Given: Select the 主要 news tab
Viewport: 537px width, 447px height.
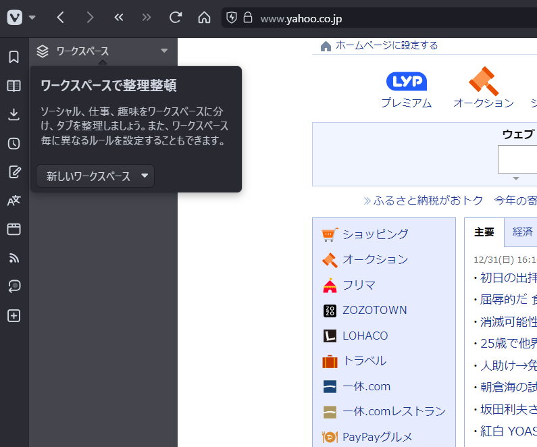Looking at the screenshot, I should (484, 232).
